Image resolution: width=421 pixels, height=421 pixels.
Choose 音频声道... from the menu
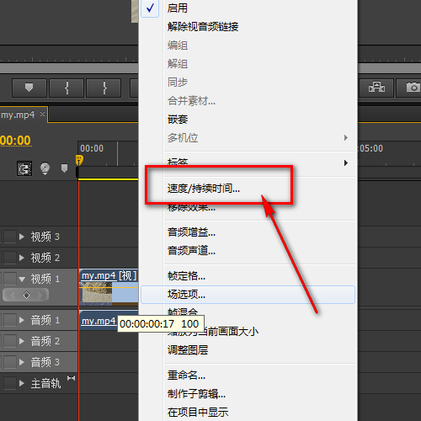coord(248,250)
